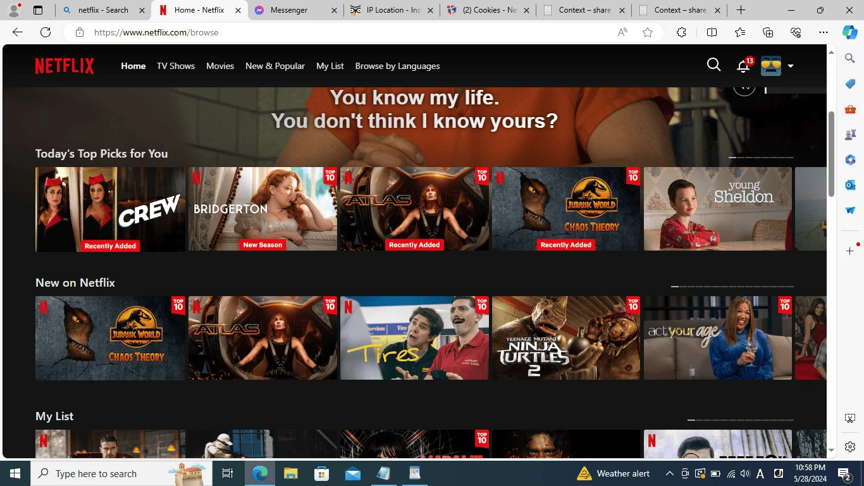Click the New on Netflix row heading

tap(75, 283)
